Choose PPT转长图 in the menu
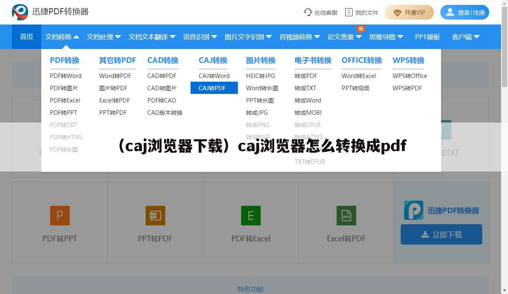The height and width of the screenshot is (294, 508). tap(260, 100)
